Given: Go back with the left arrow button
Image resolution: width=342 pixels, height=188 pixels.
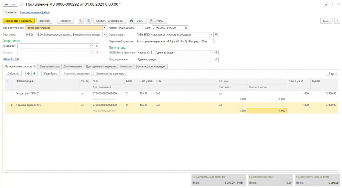Looking at the screenshot, I should [x=7, y=4].
